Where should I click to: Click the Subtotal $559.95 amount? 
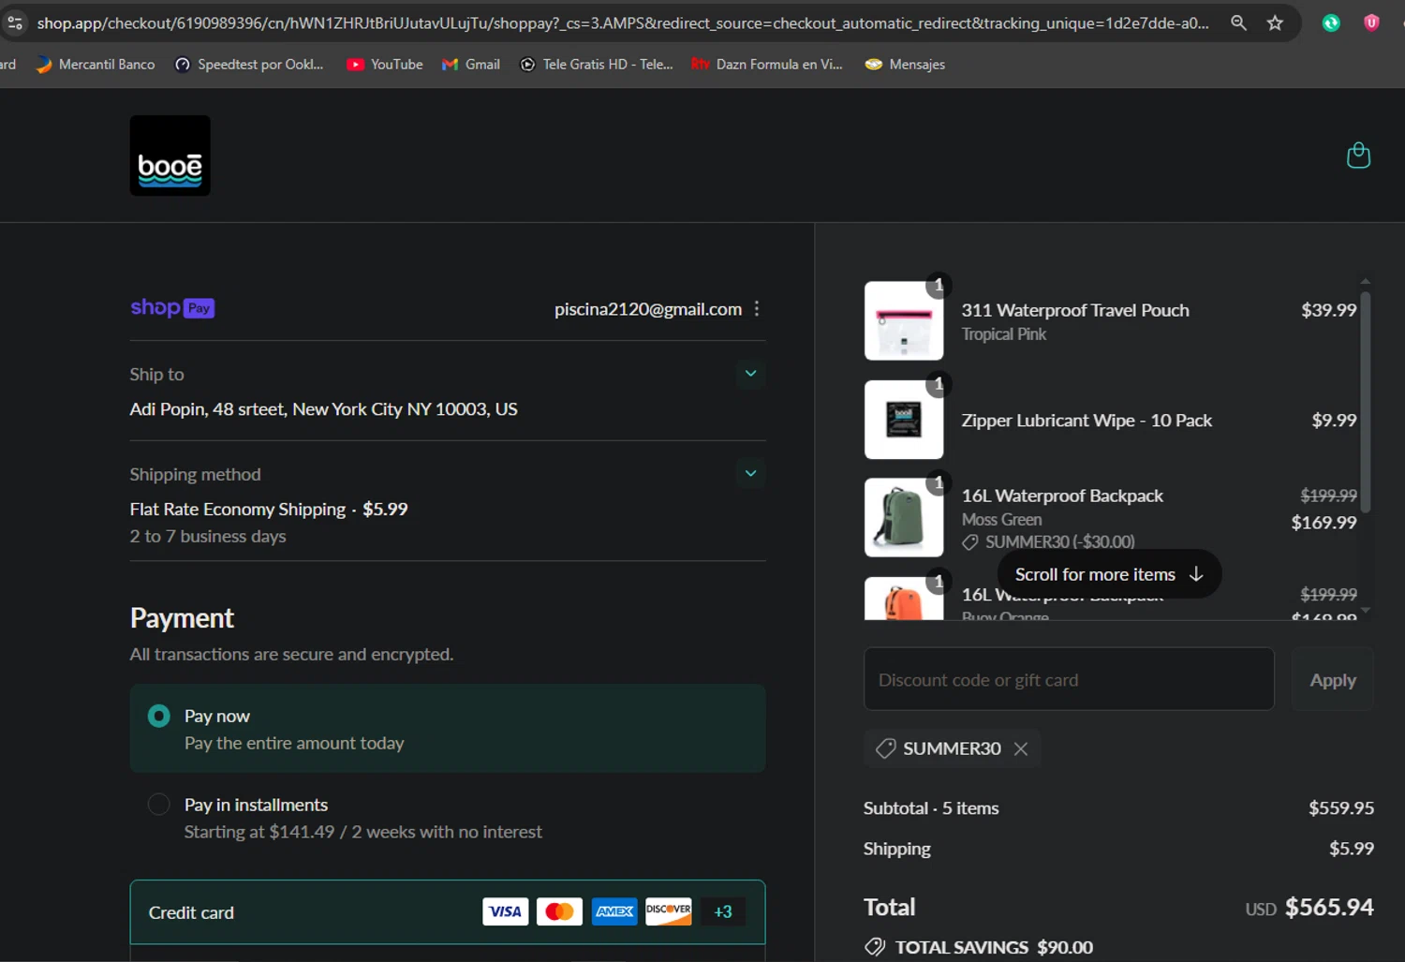(1341, 807)
